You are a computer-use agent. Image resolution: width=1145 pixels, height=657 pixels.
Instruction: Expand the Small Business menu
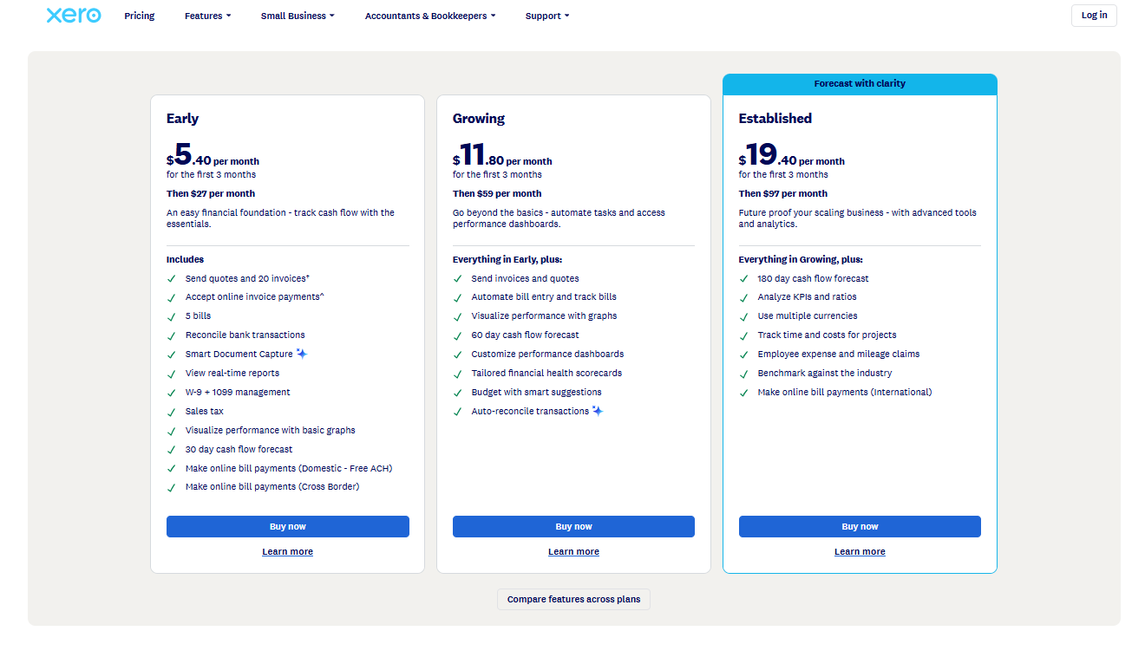click(x=298, y=16)
